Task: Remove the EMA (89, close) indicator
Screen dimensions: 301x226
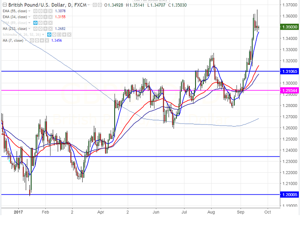Action: point(50,23)
